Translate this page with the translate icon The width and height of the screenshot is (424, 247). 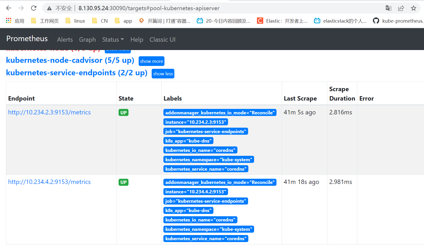388,8
